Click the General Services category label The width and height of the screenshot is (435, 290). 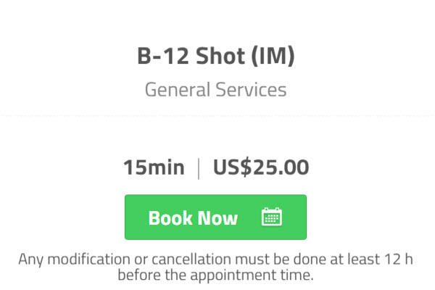click(x=215, y=90)
